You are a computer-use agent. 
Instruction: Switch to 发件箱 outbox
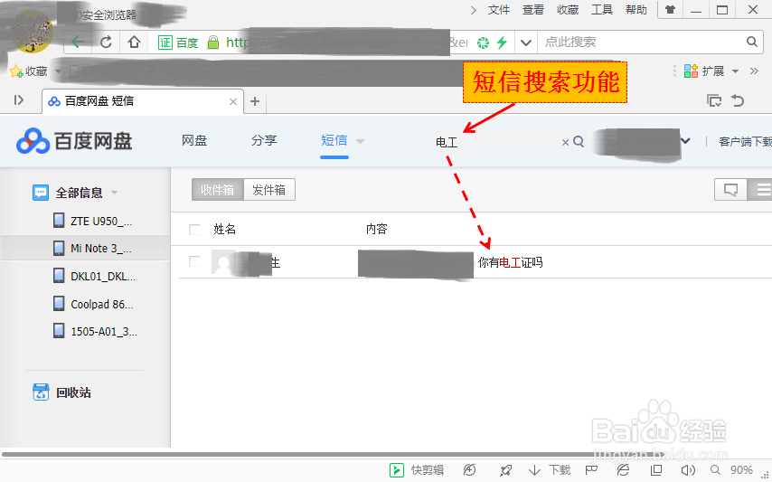point(269,190)
